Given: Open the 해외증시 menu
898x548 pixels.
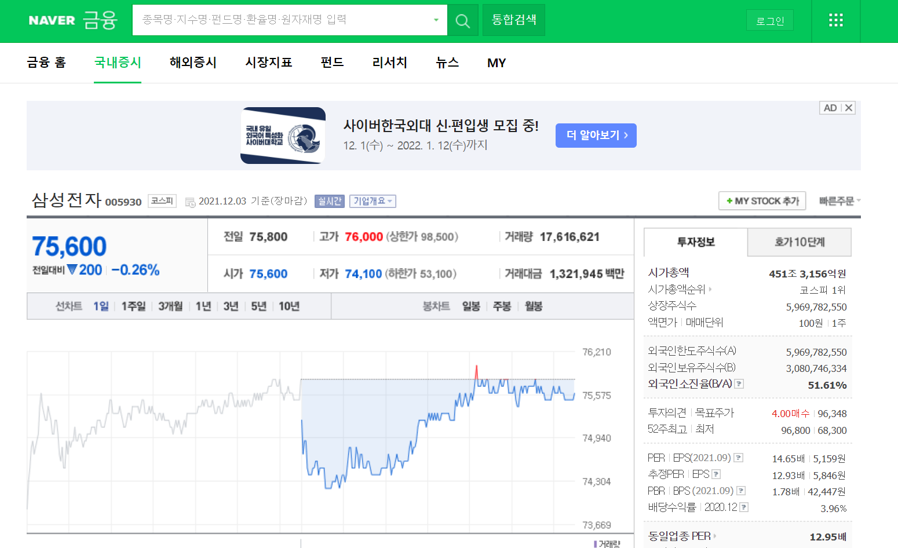Looking at the screenshot, I should (193, 63).
